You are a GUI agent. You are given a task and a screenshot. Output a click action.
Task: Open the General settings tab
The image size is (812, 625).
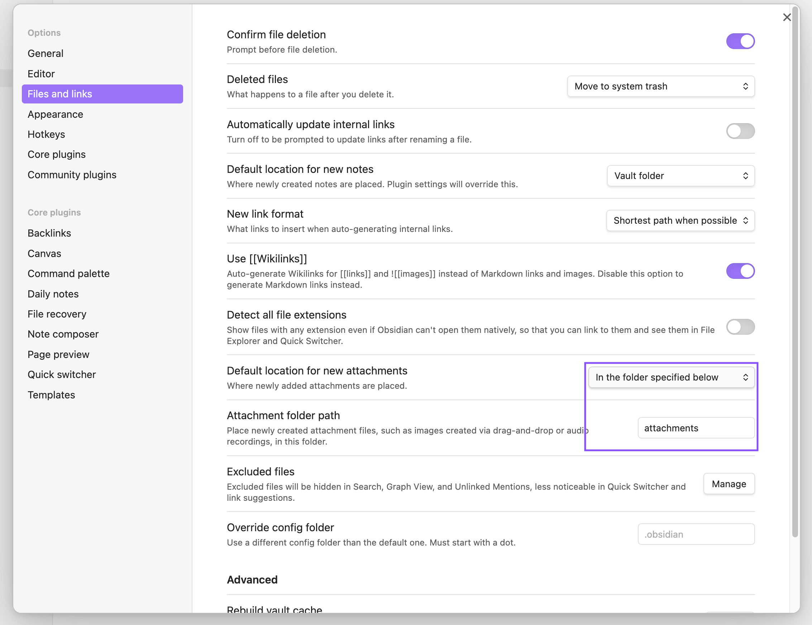(46, 53)
